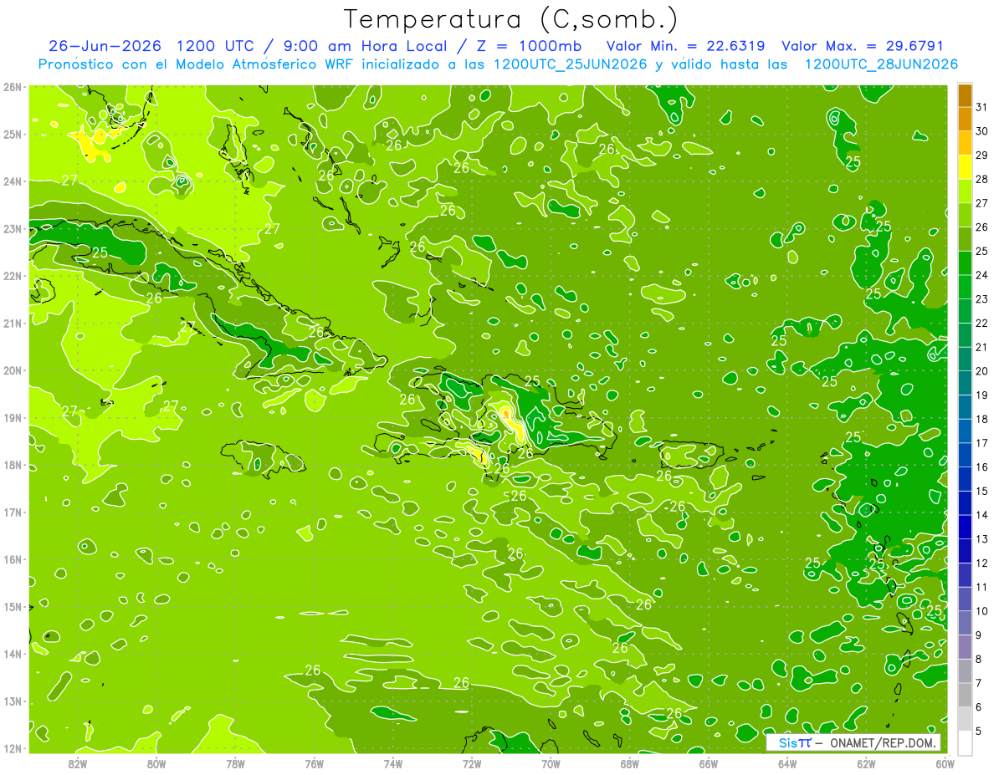Image resolution: width=1004 pixels, height=775 pixels.
Task: Click the "72W" longitude axis label
Action: 471,764
